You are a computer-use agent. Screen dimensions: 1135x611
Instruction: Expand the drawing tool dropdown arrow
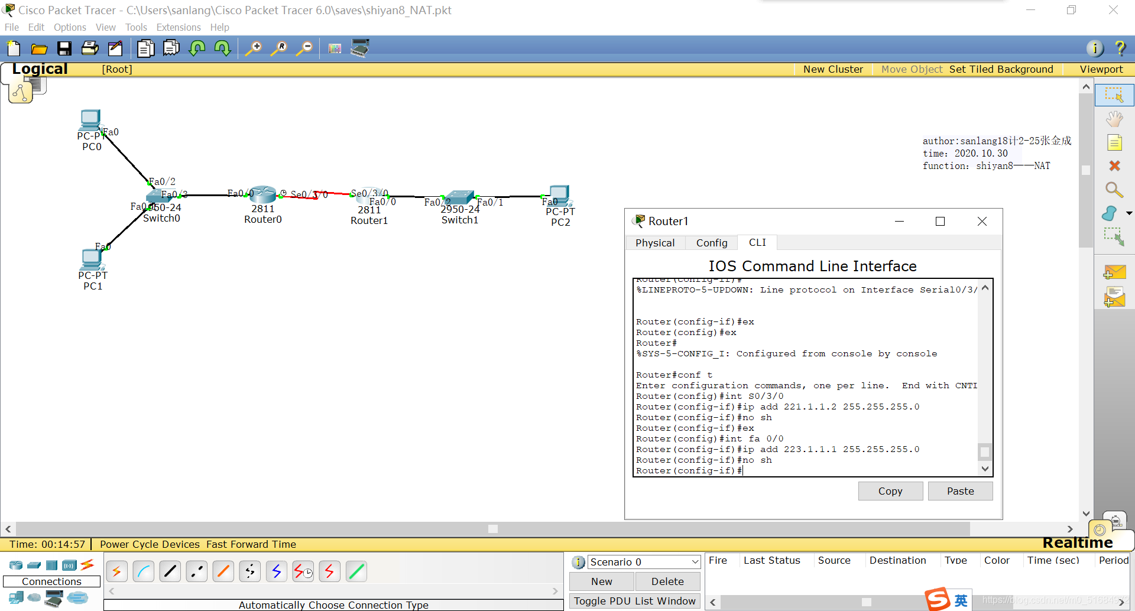click(1128, 213)
